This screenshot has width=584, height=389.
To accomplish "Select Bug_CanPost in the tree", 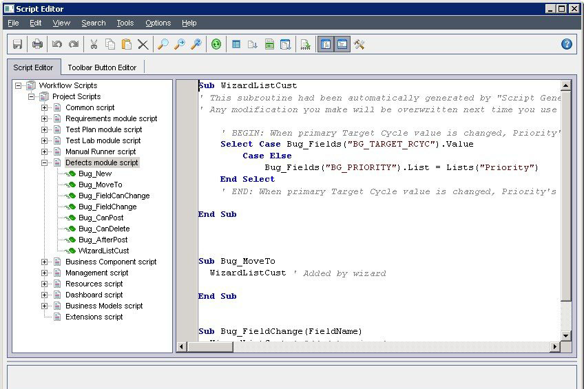I will tap(101, 218).
